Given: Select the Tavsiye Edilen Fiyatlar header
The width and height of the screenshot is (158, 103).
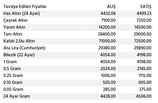Looking at the screenshot, I should [25, 7].
